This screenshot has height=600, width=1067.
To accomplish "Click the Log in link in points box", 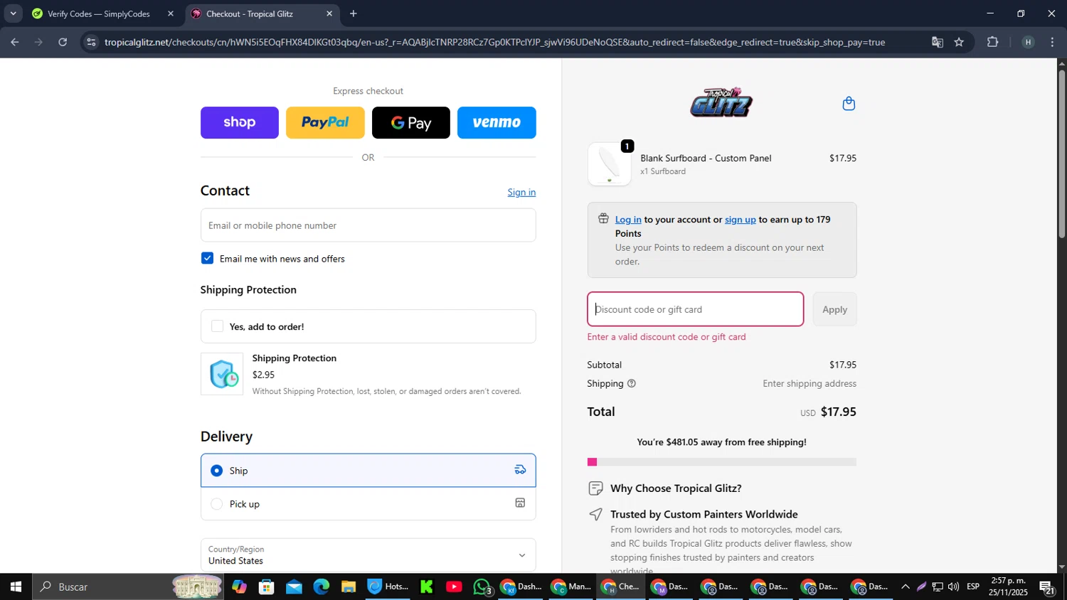I will pos(628,220).
